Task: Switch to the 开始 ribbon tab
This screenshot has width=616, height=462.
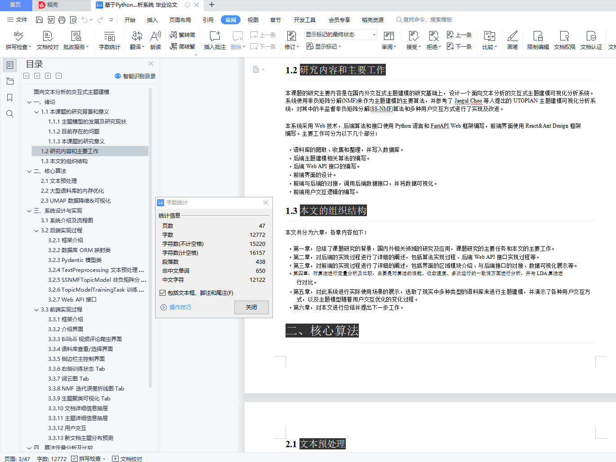Action: point(130,20)
